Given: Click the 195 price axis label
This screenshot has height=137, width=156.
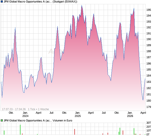Looking at the screenshot, I should point(149,10).
